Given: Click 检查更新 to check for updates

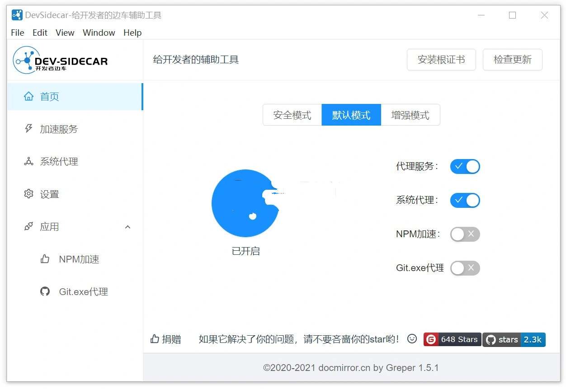Looking at the screenshot, I should pyautogui.click(x=512, y=59).
